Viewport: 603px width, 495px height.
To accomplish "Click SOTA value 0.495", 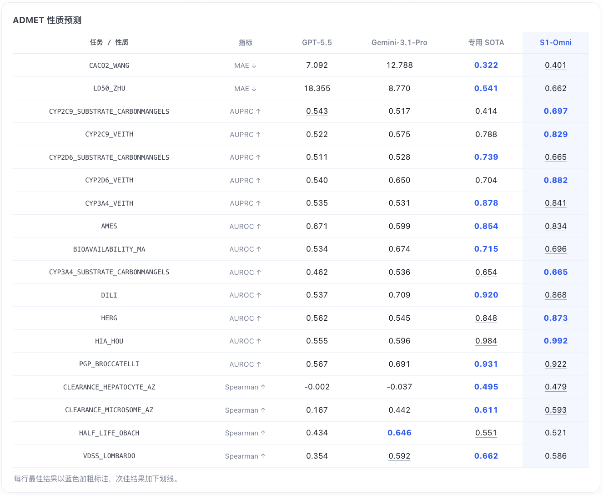I will coord(486,387).
